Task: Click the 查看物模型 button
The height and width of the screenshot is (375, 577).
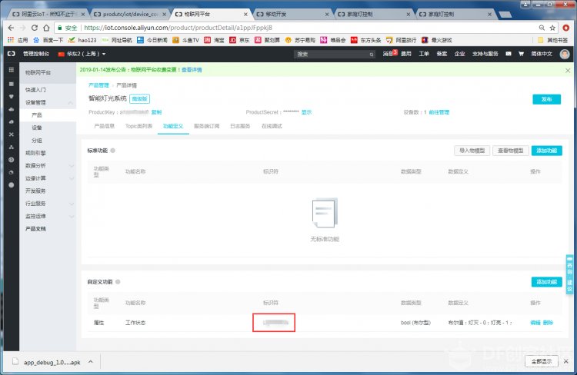Action: (x=510, y=151)
